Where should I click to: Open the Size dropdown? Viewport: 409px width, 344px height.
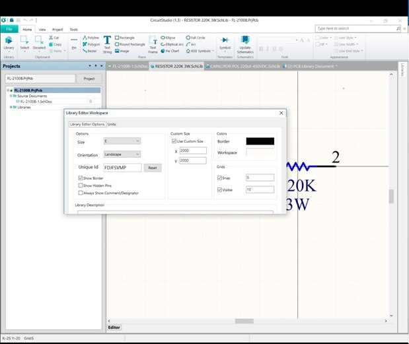click(x=122, y=141)
